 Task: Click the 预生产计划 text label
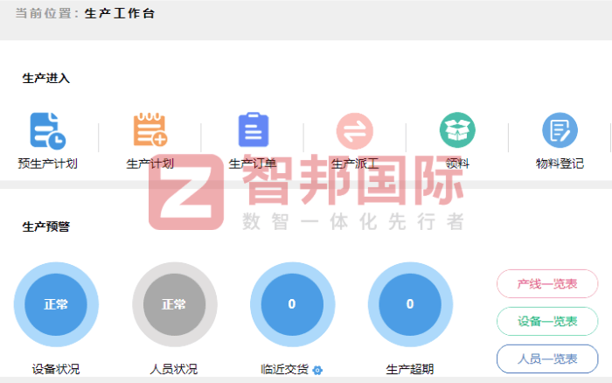[x=47, y=164]
